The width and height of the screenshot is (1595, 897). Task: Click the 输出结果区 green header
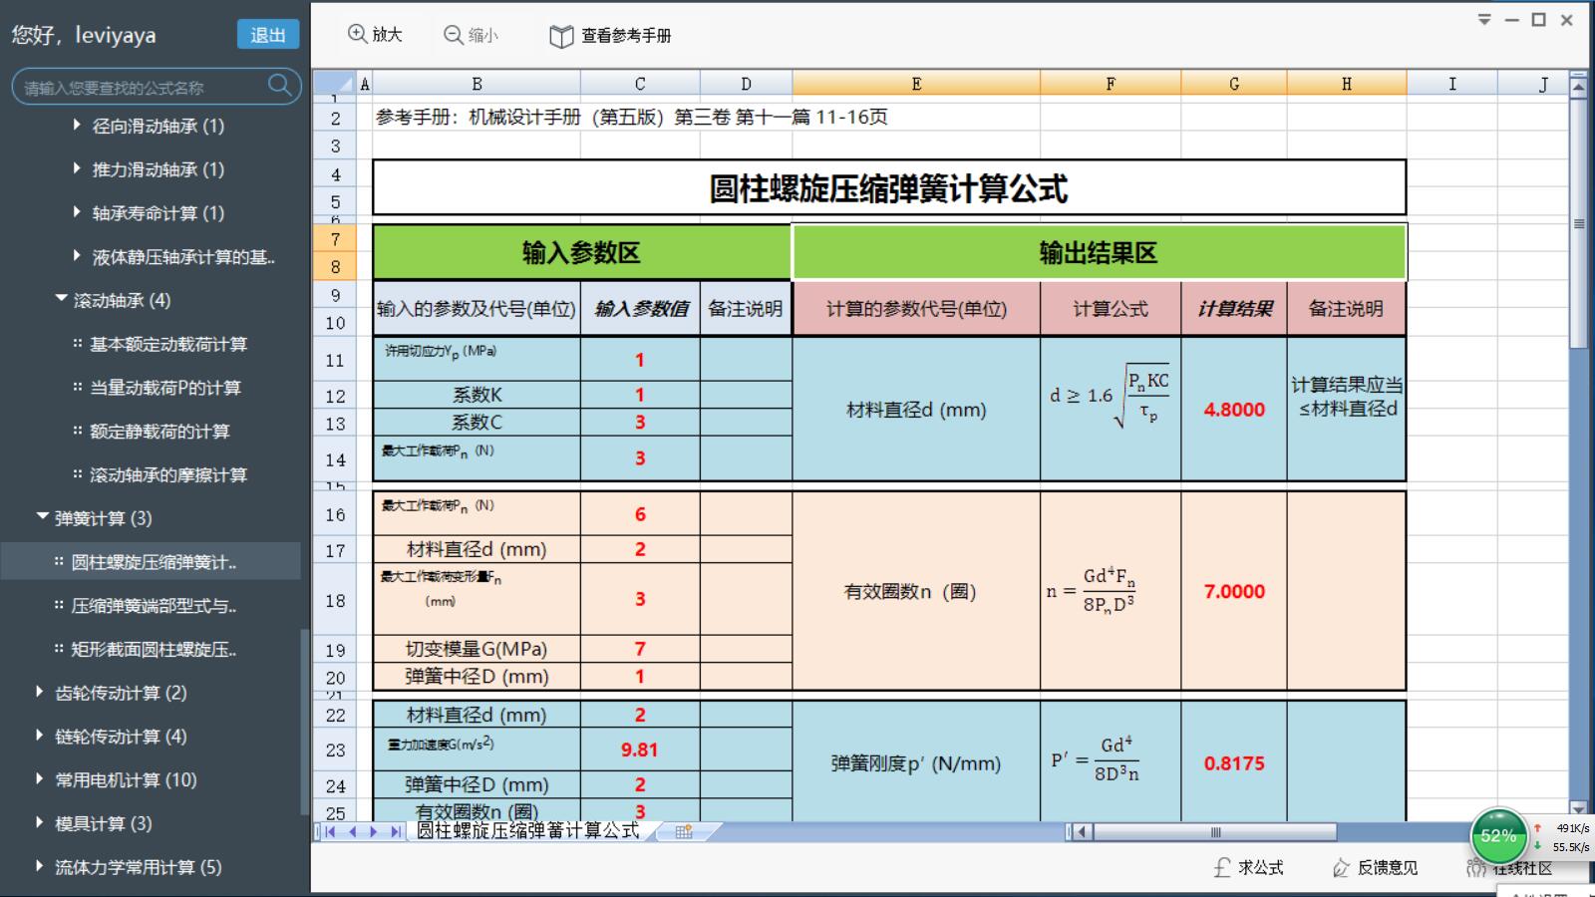[1099, 252]
